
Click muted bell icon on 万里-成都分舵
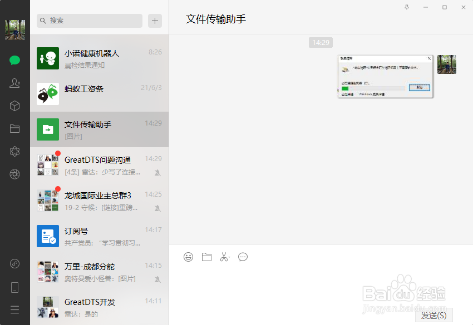point(157,279)
